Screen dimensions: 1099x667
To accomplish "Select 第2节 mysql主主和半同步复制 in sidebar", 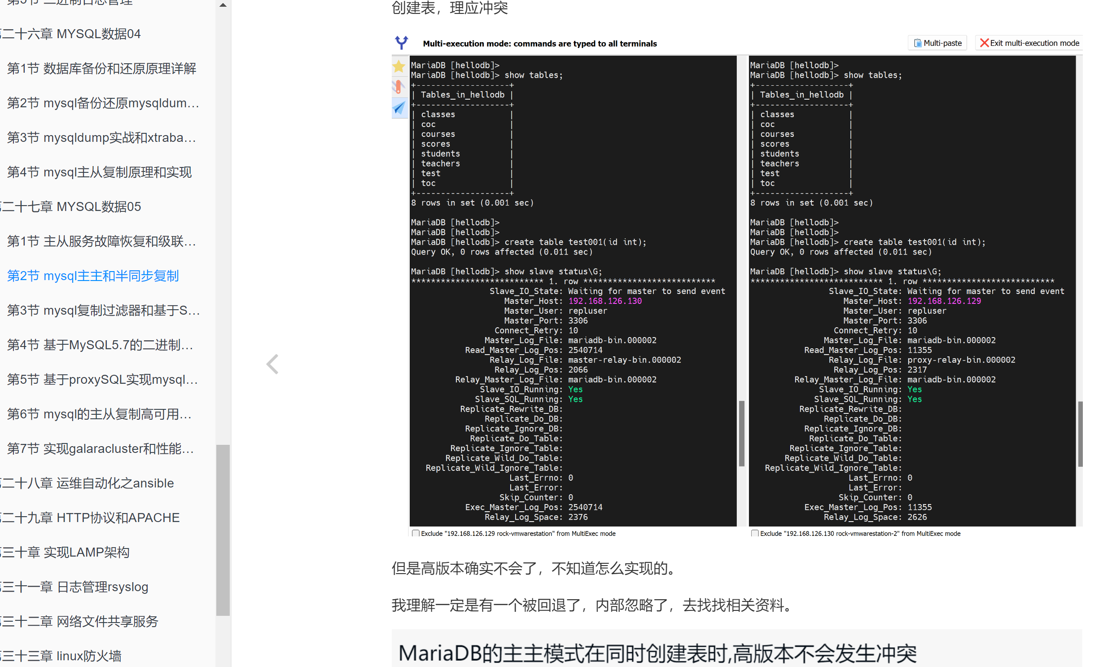I will pos(93,276).
